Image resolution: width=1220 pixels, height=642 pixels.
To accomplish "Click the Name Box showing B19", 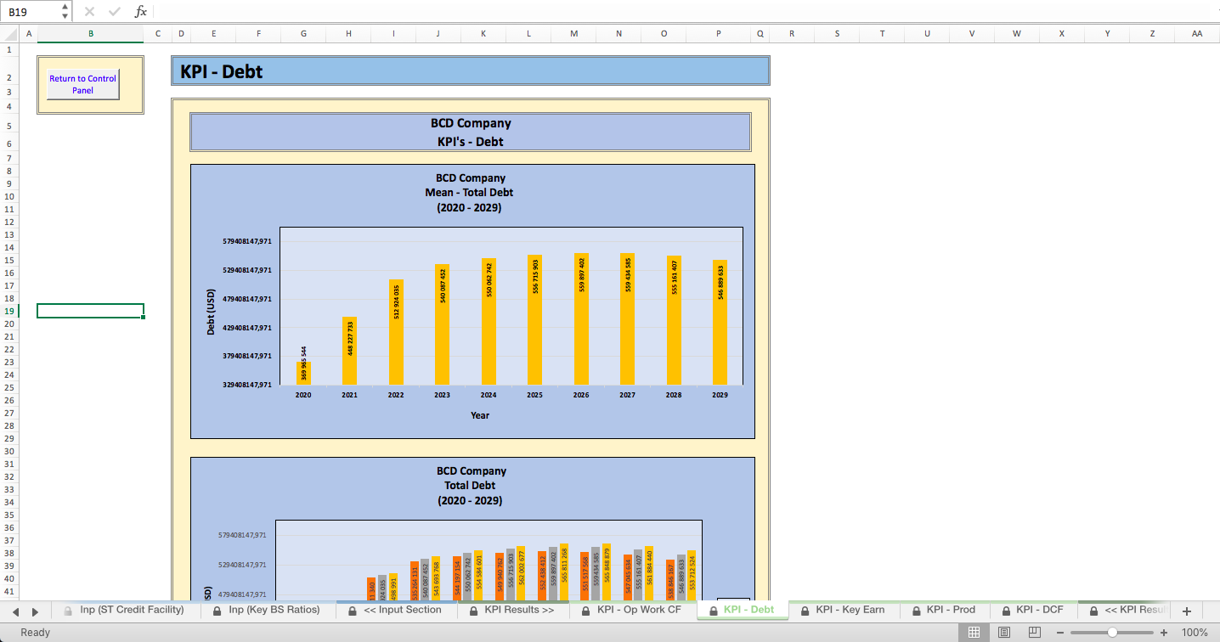I will click(x=31, y=12).
